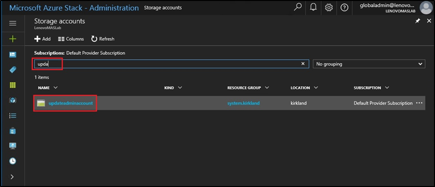Click the filter field containing upda
Viewport: 435px width, 187px height.
click(171, 64)
